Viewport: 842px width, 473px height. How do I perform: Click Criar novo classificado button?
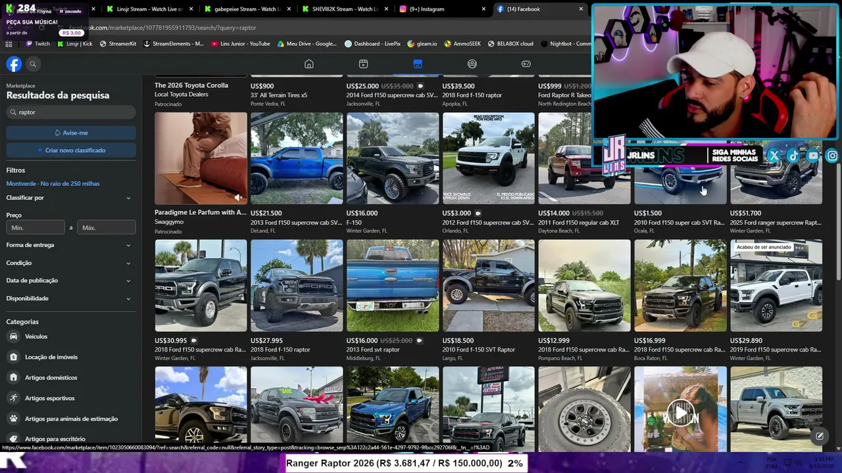pos(71,150)
